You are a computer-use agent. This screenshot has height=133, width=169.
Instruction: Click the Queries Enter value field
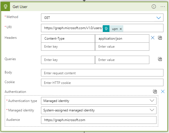point(122,60)
